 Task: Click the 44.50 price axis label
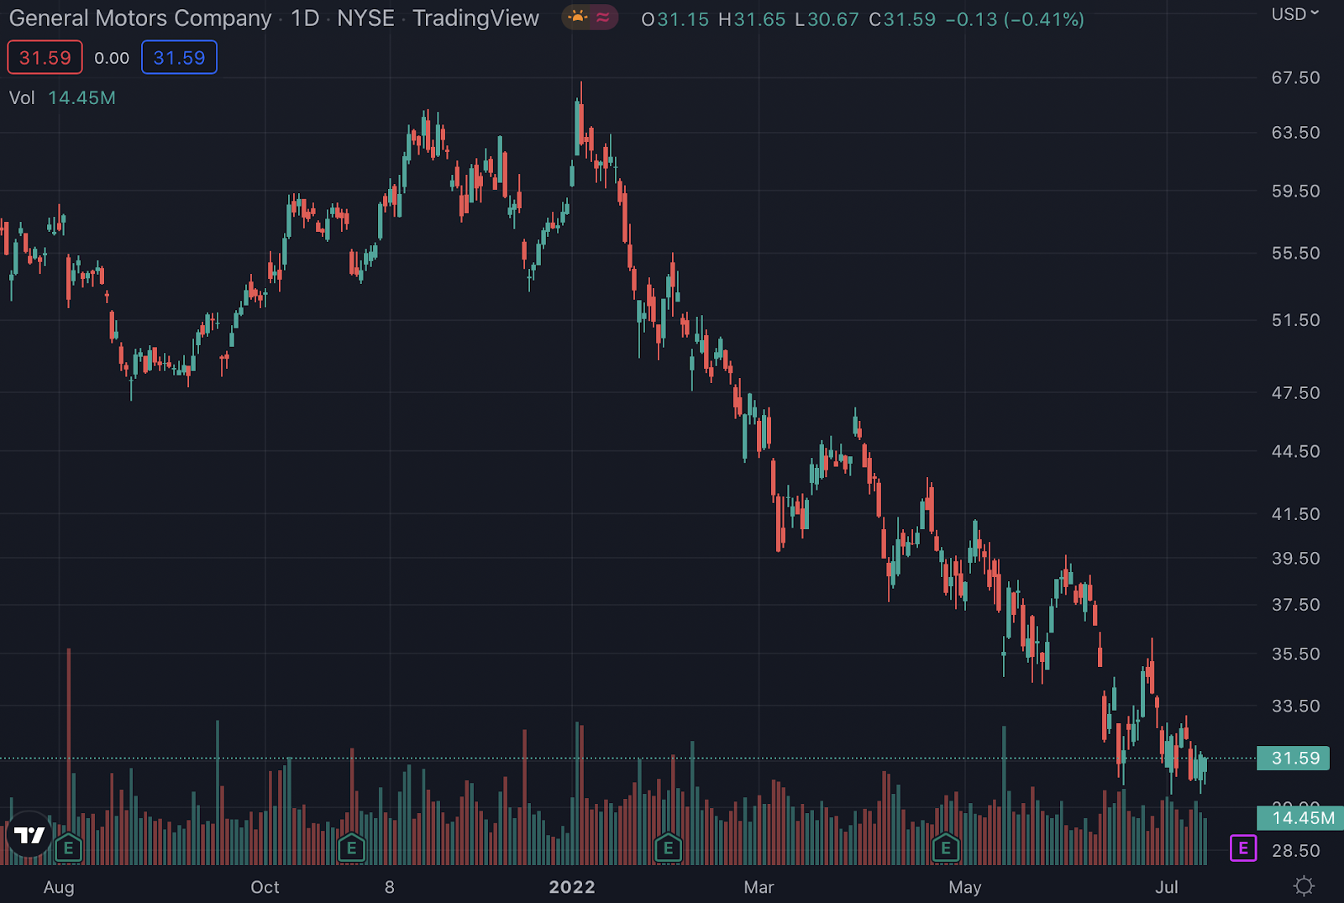coord(1295,452)
